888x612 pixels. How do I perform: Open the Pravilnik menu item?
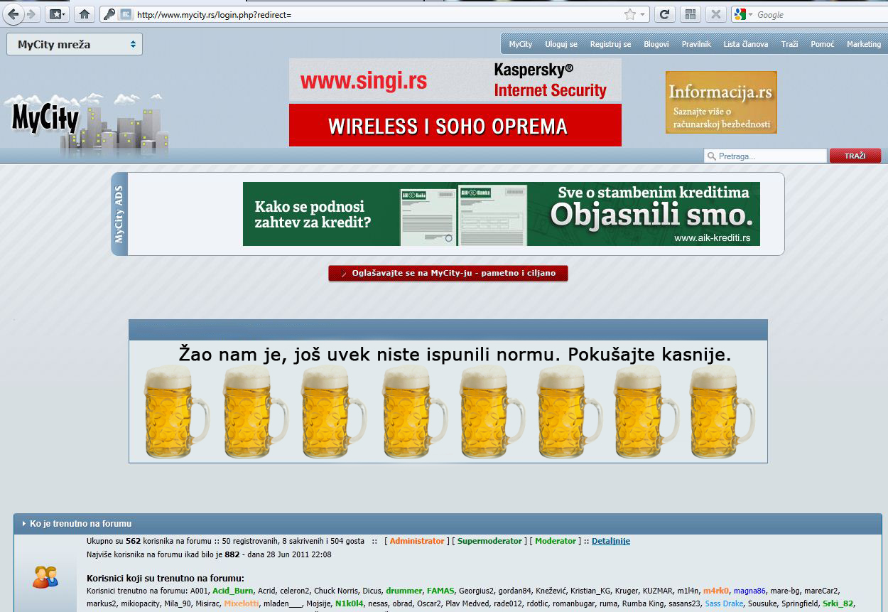(696, 44)
